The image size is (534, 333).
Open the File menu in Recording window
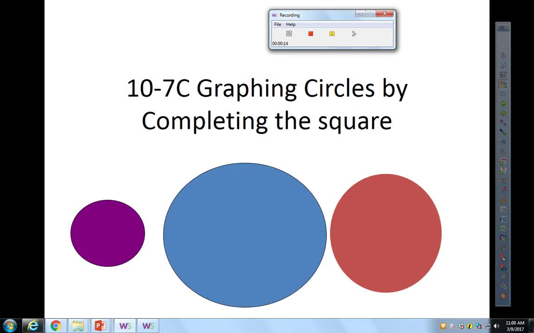[278, 25]
